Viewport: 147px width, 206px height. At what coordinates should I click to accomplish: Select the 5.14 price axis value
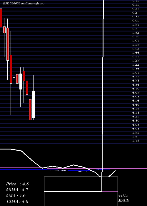(136, 69)
